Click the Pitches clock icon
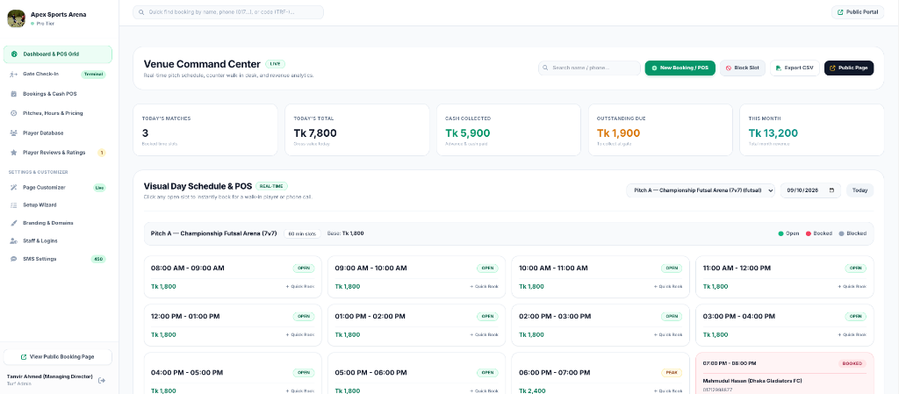Screen dimensions: 899x394 [x=14, y=113]
